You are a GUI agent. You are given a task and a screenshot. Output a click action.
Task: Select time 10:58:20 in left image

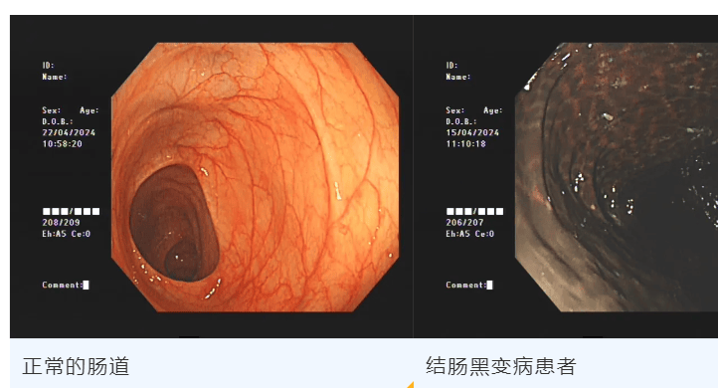(63, 144)
